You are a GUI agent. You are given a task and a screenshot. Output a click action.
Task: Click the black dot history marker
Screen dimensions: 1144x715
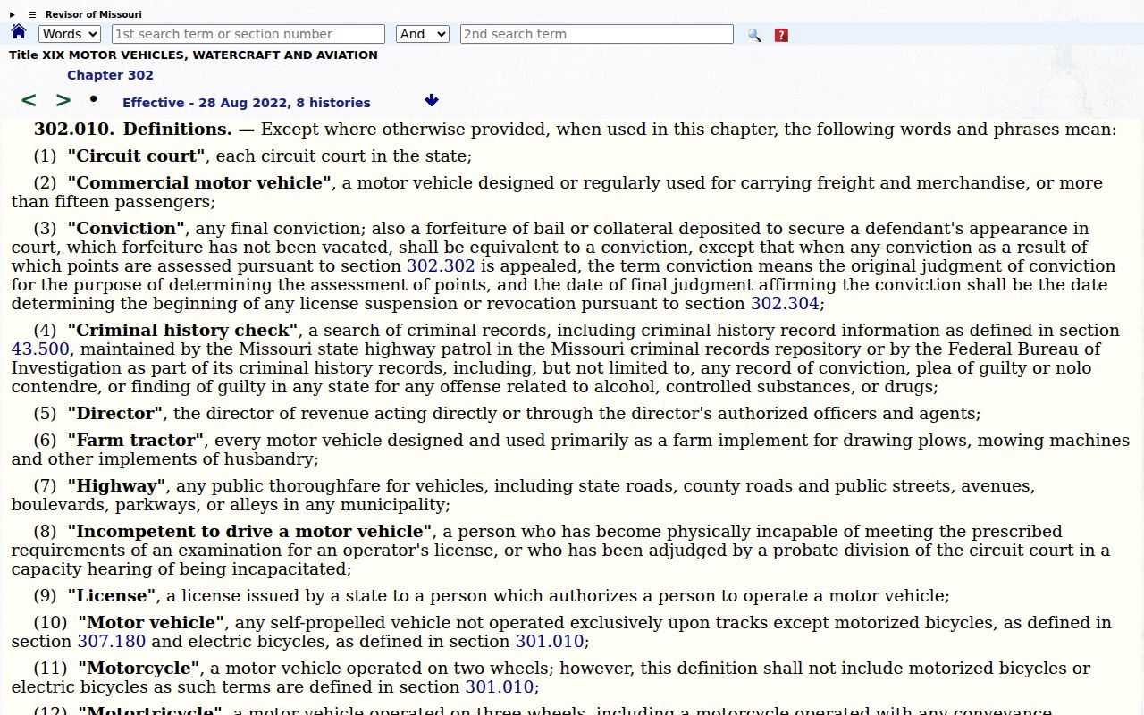click(x=93, y=97)
